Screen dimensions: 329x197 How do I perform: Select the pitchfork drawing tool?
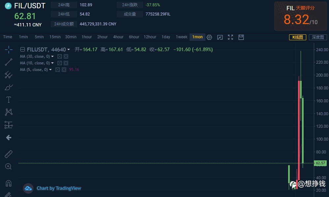pyautogui.click(x=9, y=75)
